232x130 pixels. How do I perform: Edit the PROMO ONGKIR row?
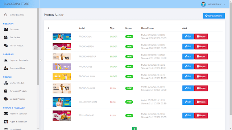tap(188, 88)
